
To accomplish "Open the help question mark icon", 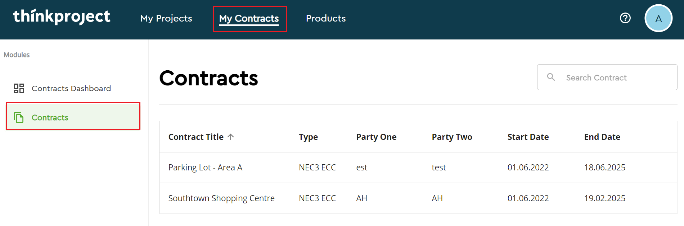I will pos(625,18).
